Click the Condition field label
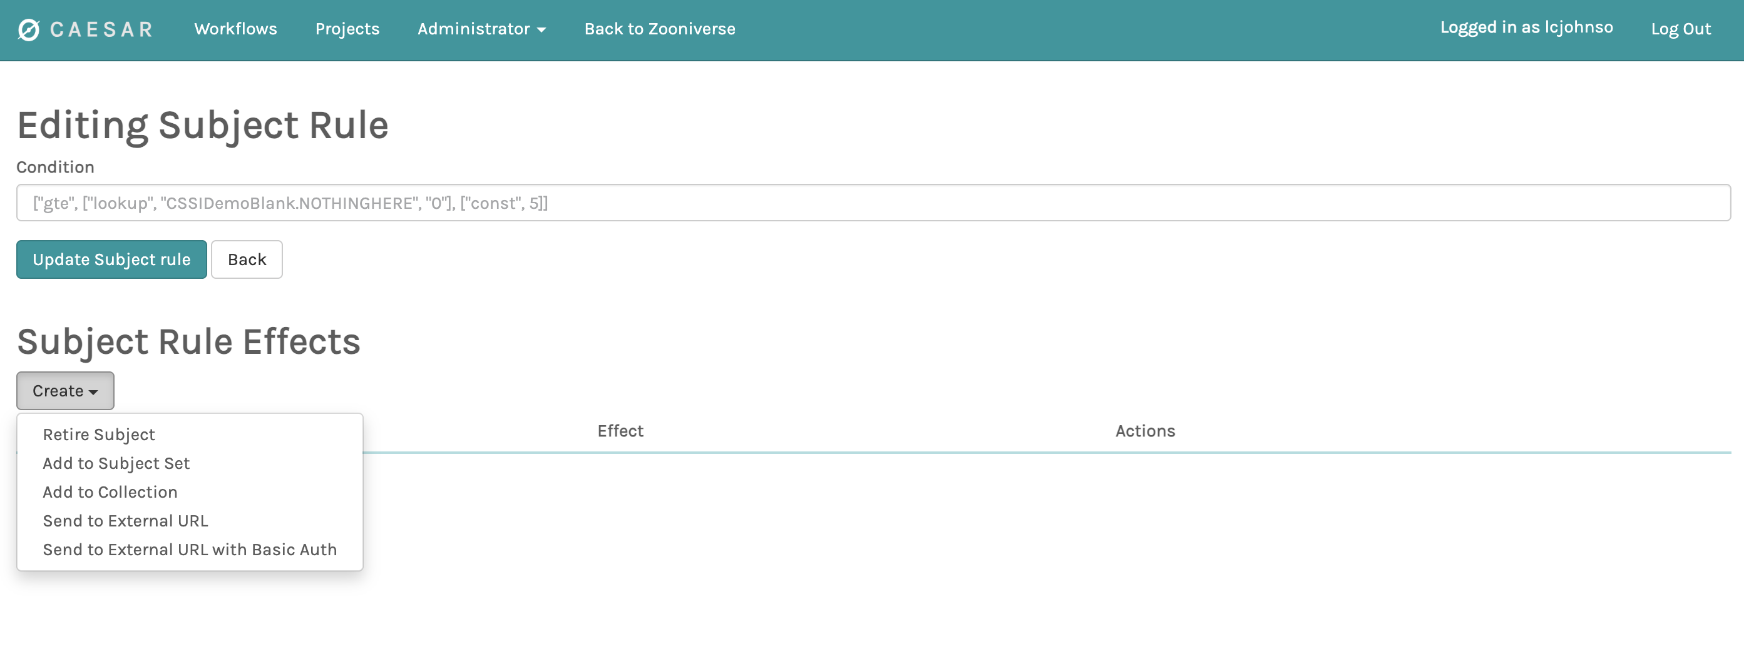 (x=55, y=167)
